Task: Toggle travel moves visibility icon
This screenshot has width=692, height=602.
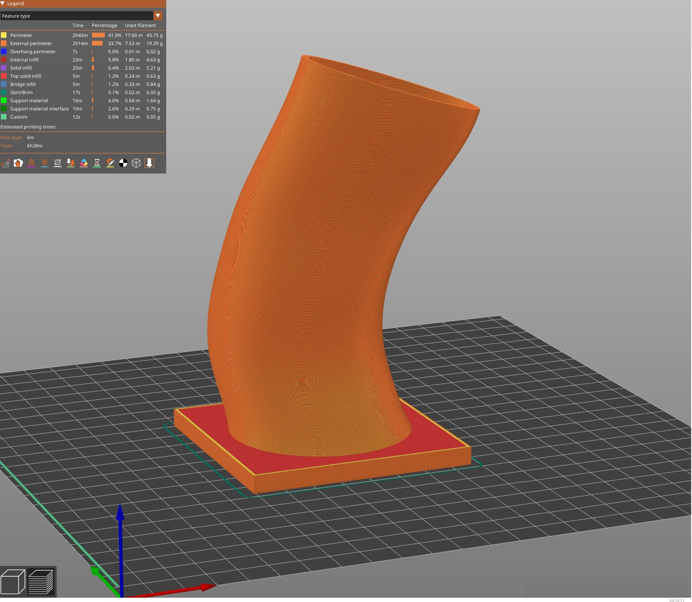Action: tap(5, 163)
